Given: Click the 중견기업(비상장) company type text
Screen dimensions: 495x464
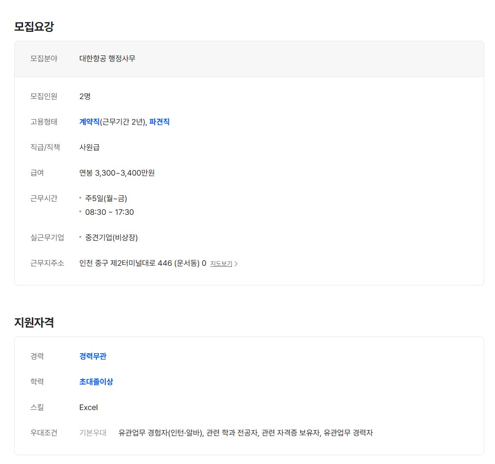Looking at the screenshot, I should [112, 237].
